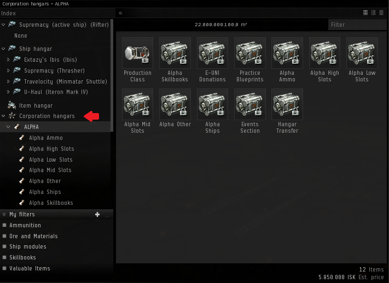Add a new filter with plus icon

(97, 215)
